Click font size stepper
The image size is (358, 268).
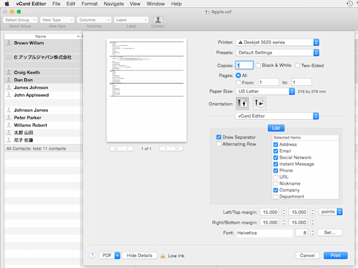pyautogui.click(x=313, y=233)
